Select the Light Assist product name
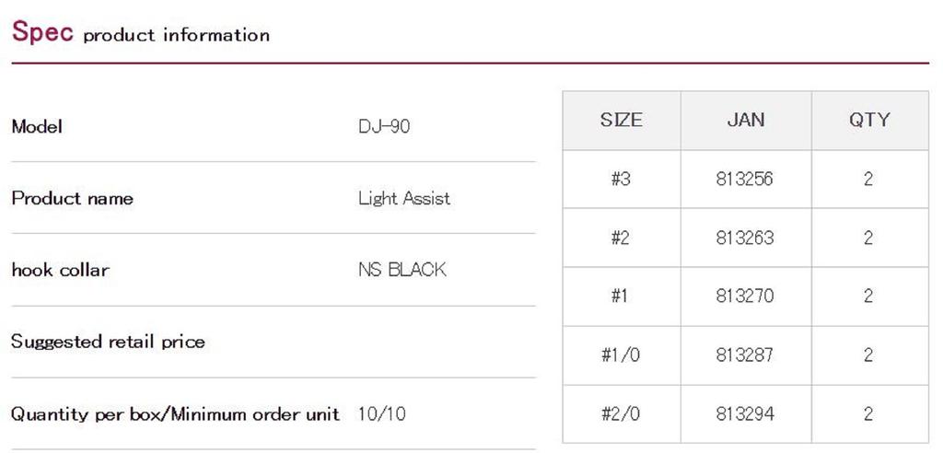943x453 pixels. click(x=404, y=198)
